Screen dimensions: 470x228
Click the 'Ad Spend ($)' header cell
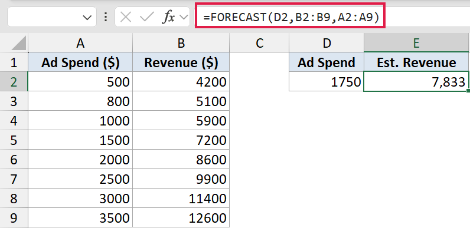pyautogui.click(x=80, y=62)
